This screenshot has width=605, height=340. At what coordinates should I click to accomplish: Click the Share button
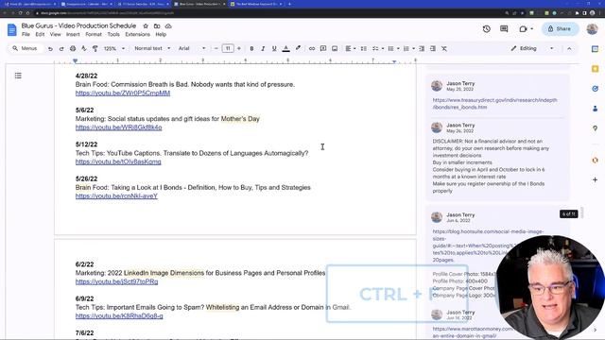(x=560, y=29)
